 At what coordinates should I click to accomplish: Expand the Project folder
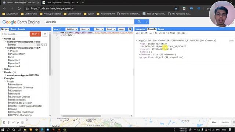[9, 51]
